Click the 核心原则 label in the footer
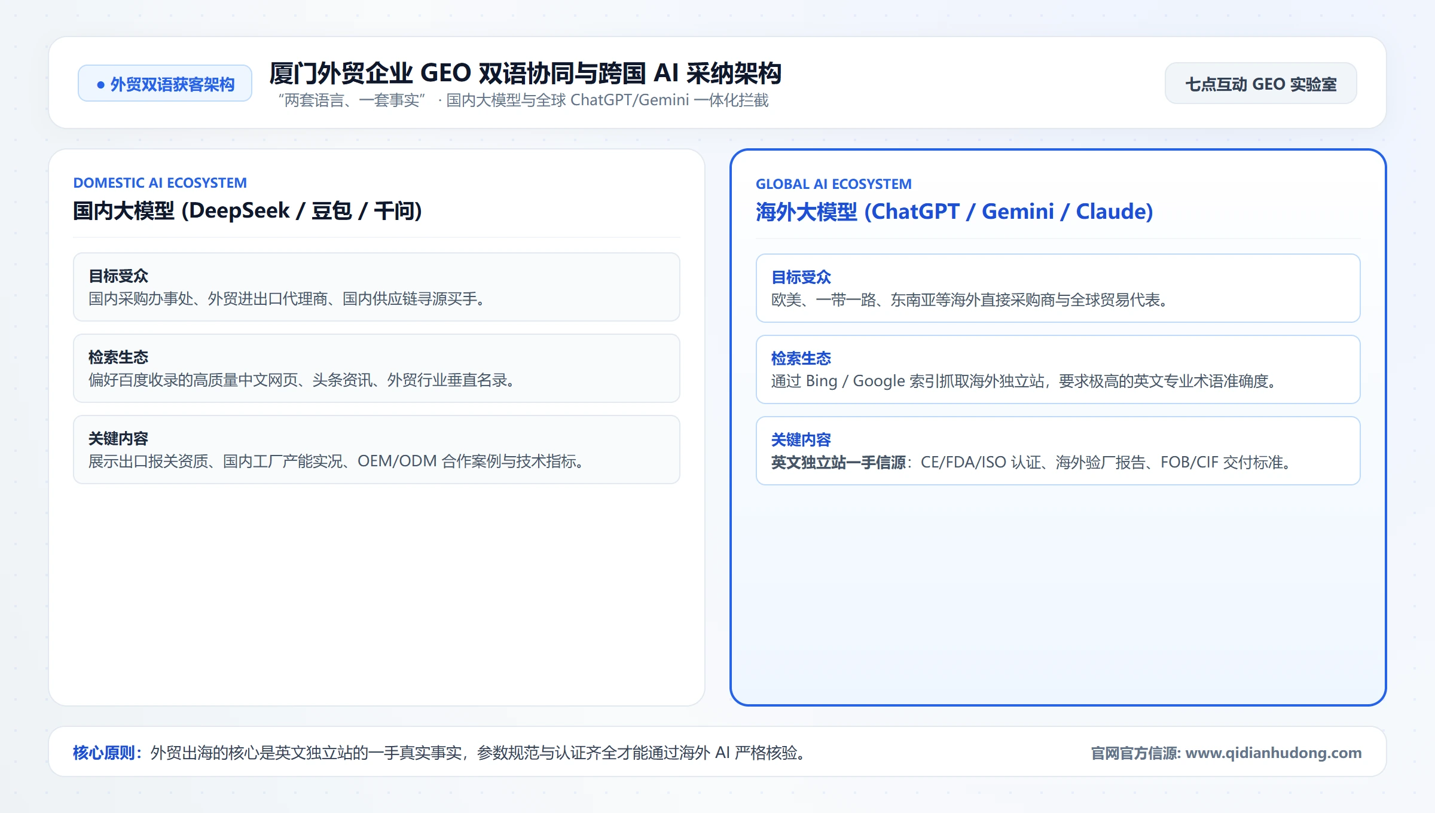 pyautogui.click(x=108, y=753)
